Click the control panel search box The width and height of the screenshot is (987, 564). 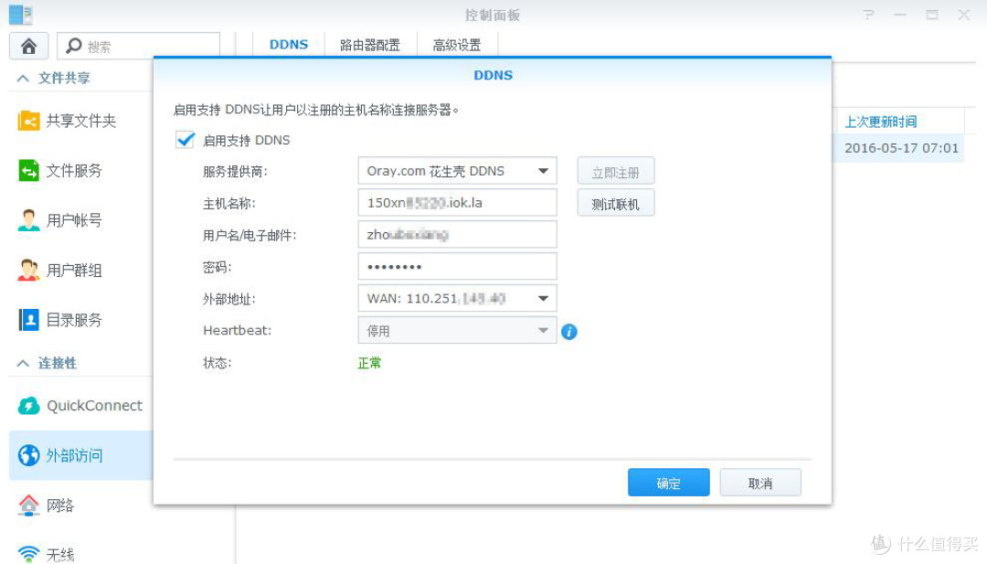pos(139,46)
